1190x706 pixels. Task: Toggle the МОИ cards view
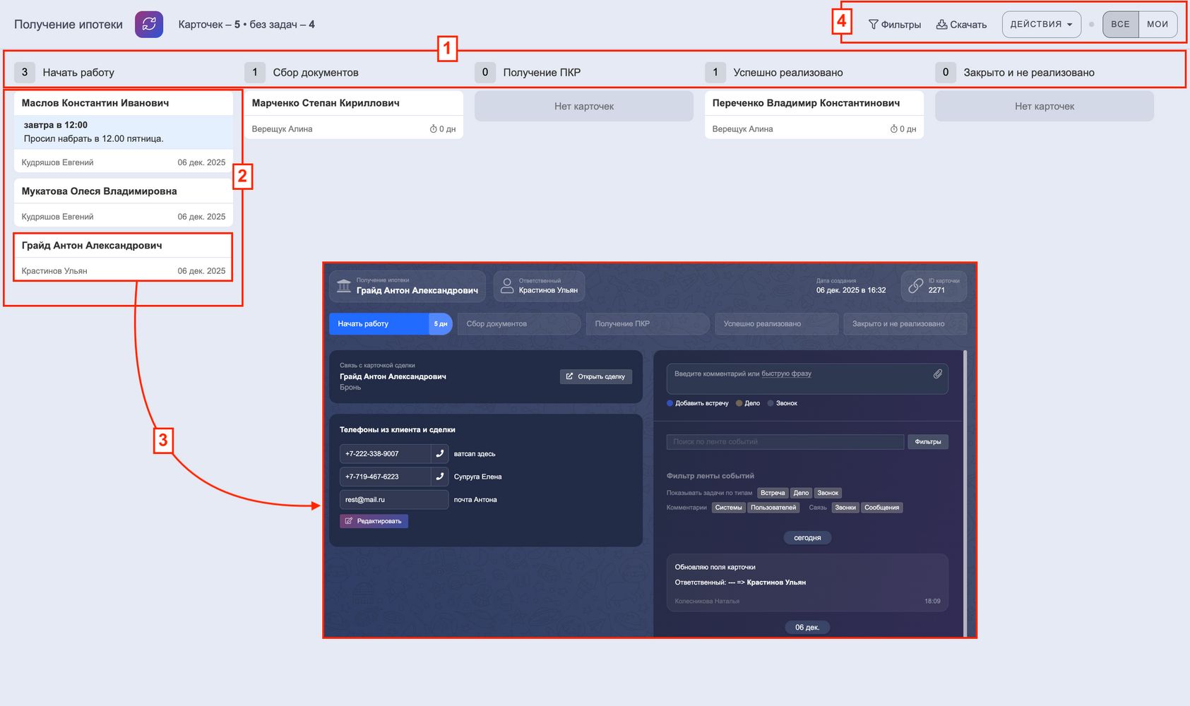tap(1158, 24)
